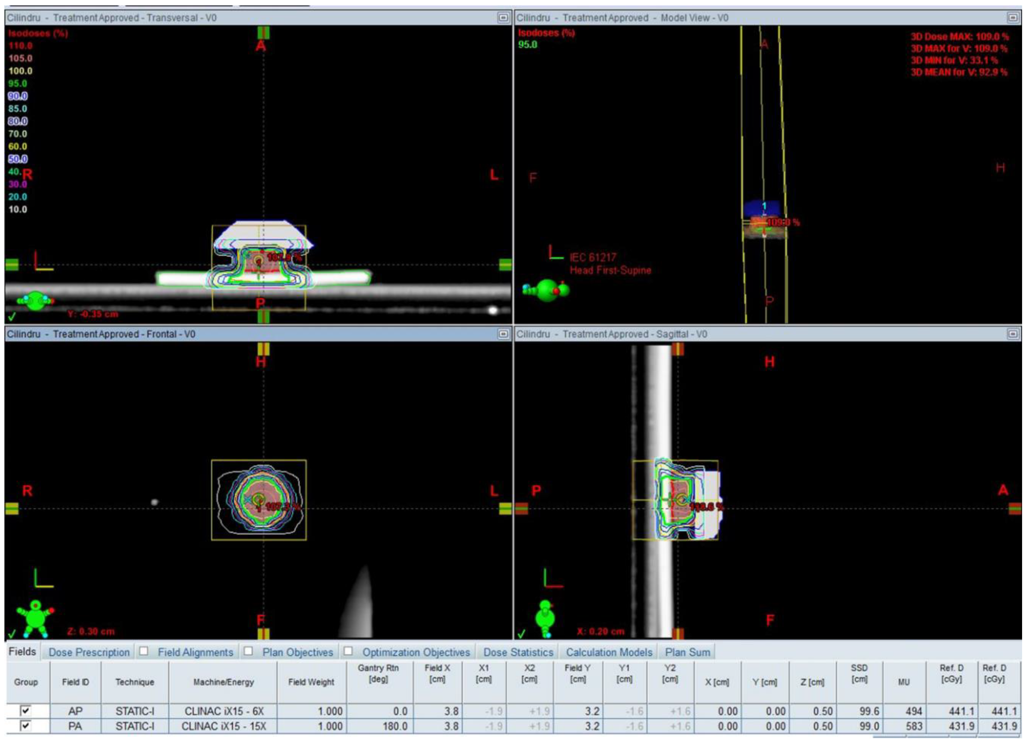Maximize the Model View pane
This screenshot has width=1031, height=744.
click(x=1013, y=18)
